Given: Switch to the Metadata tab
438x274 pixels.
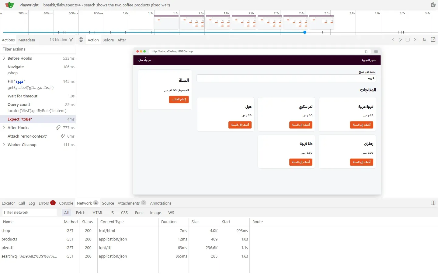Looking at the screenshot, I should click(x=27, y=40).
